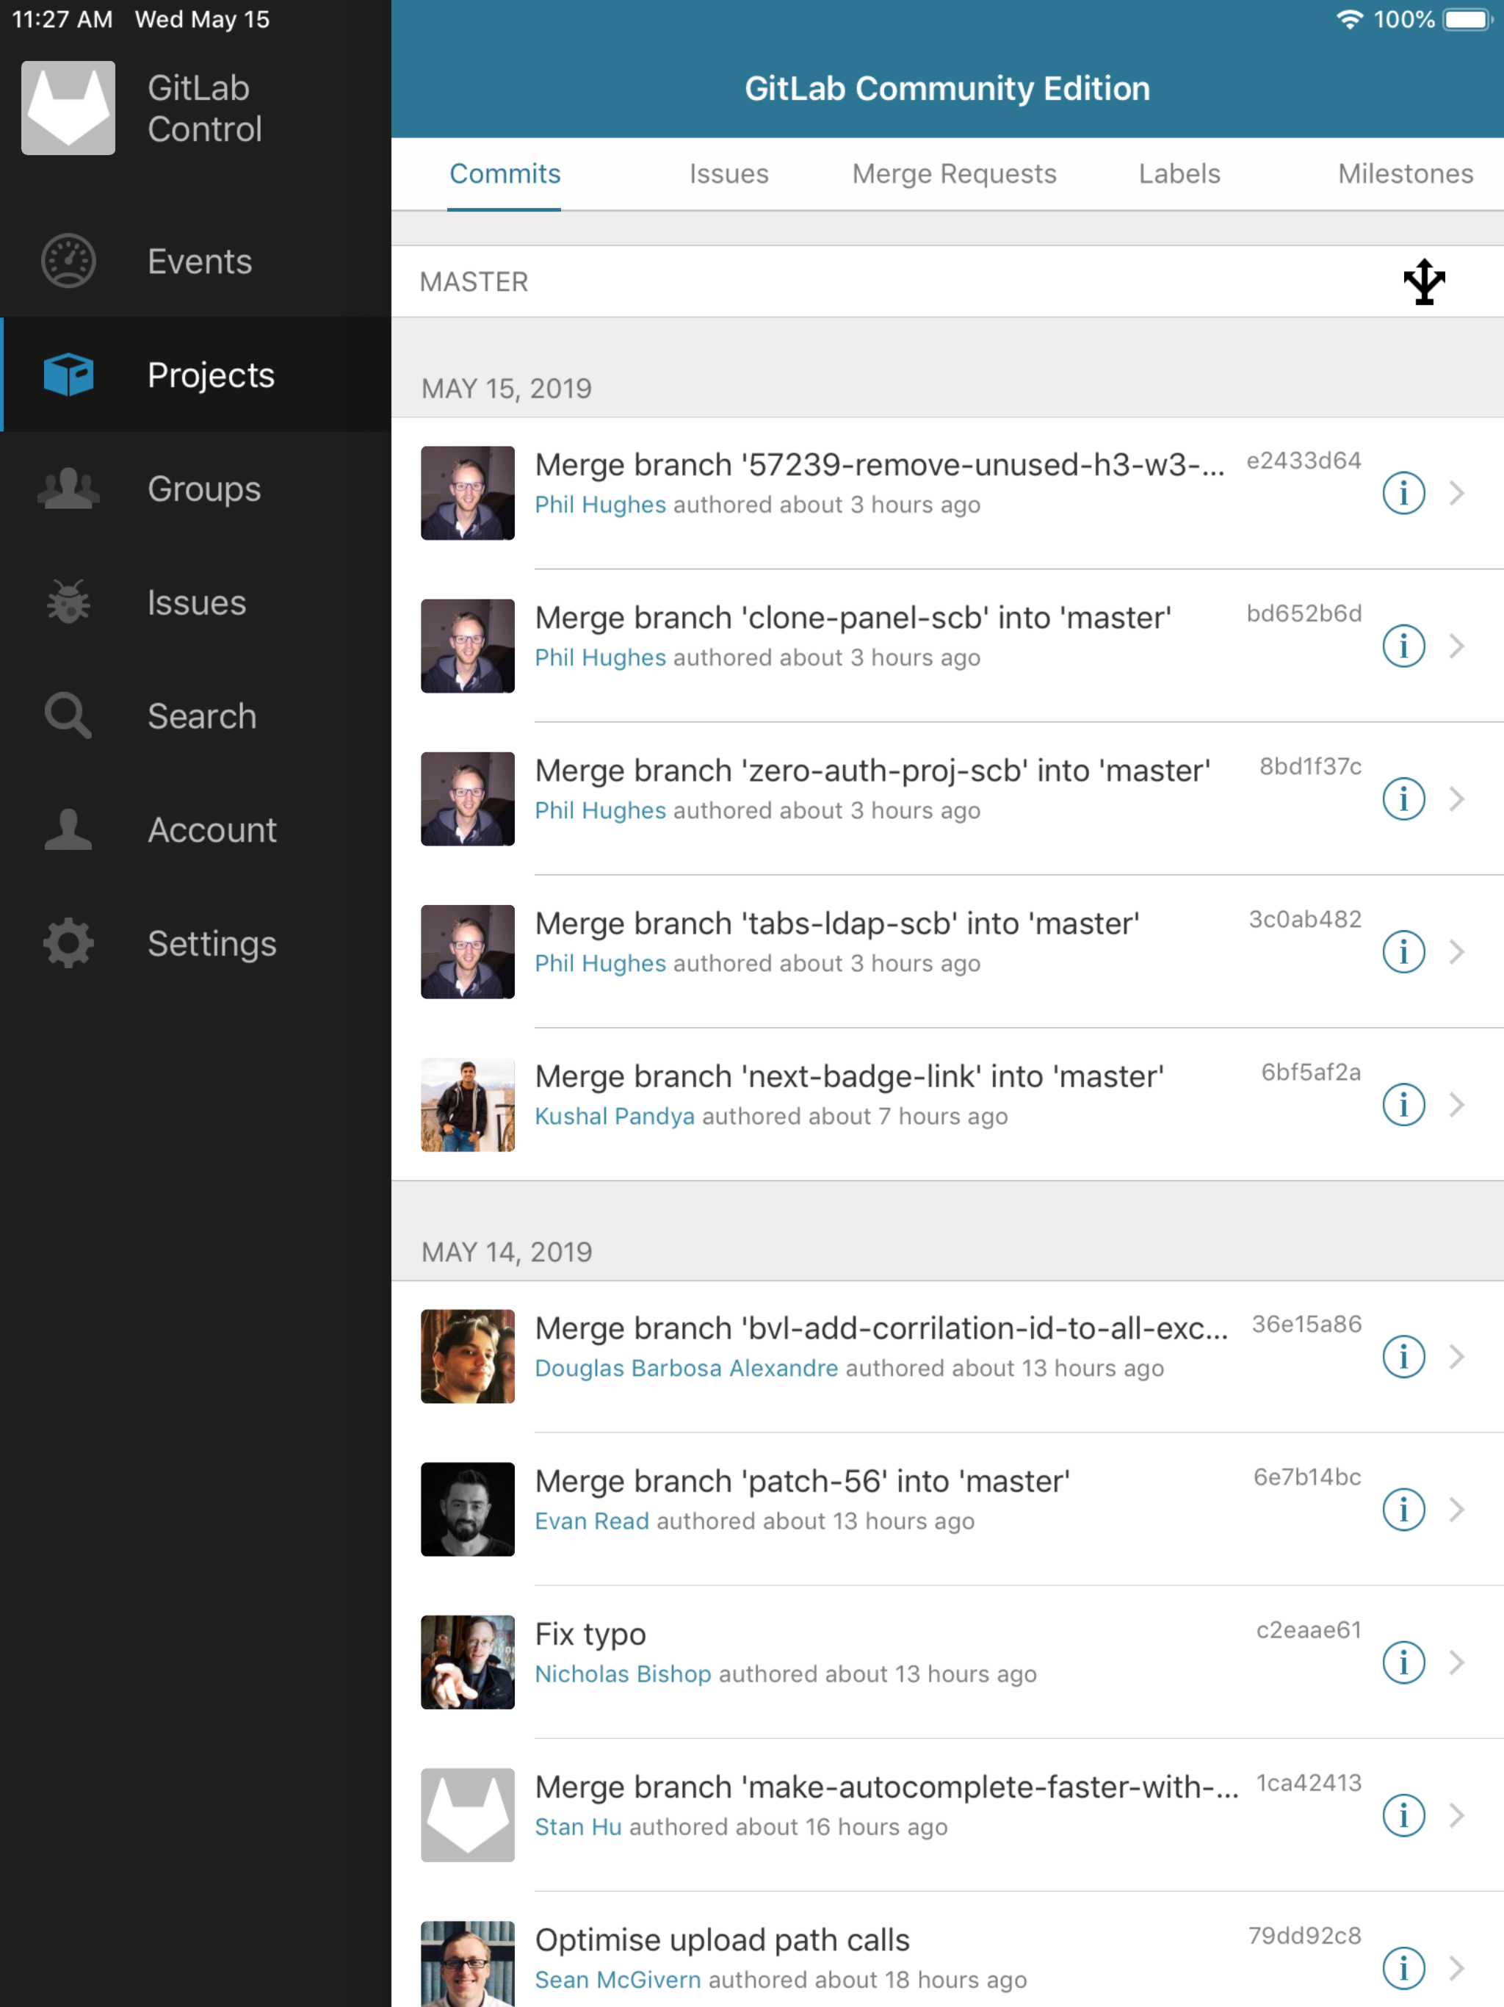Open the Settings gear icon
1504x2007 pixels.
tap(68, 943)
